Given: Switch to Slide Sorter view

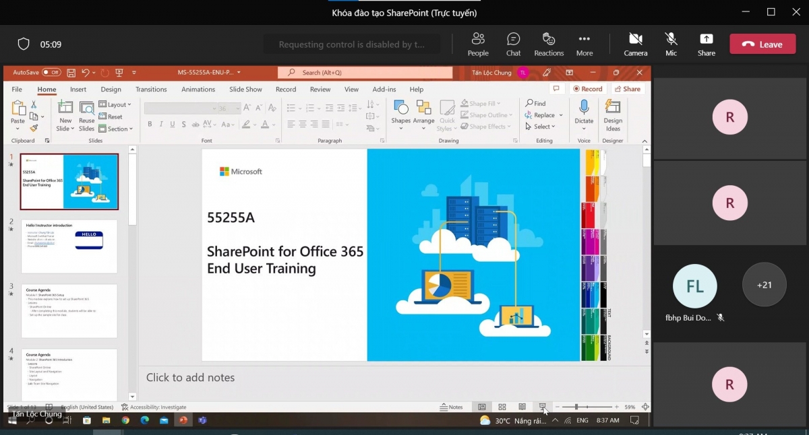Looking at the screenshot, I should tap(502, 407).
